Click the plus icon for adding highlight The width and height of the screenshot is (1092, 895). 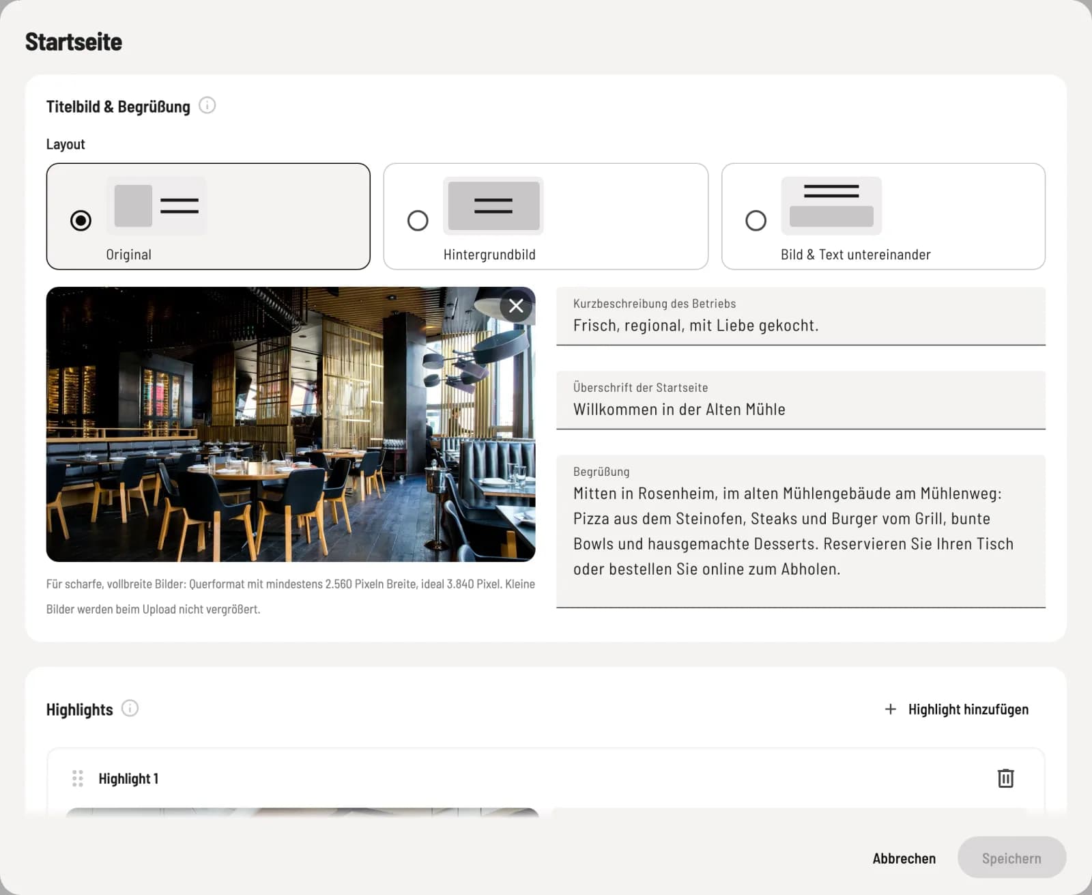tap(890, 709)
